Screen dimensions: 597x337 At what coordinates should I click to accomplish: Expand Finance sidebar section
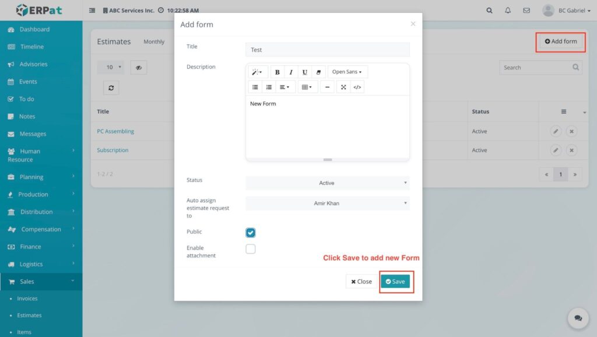(41, 247)
